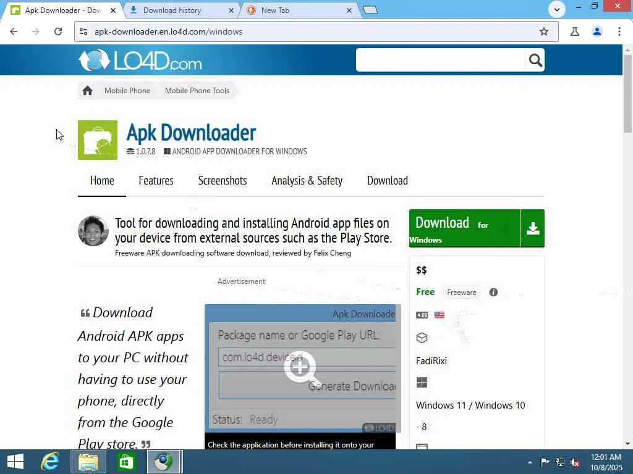Close the Download history tab

pos(231,10)
